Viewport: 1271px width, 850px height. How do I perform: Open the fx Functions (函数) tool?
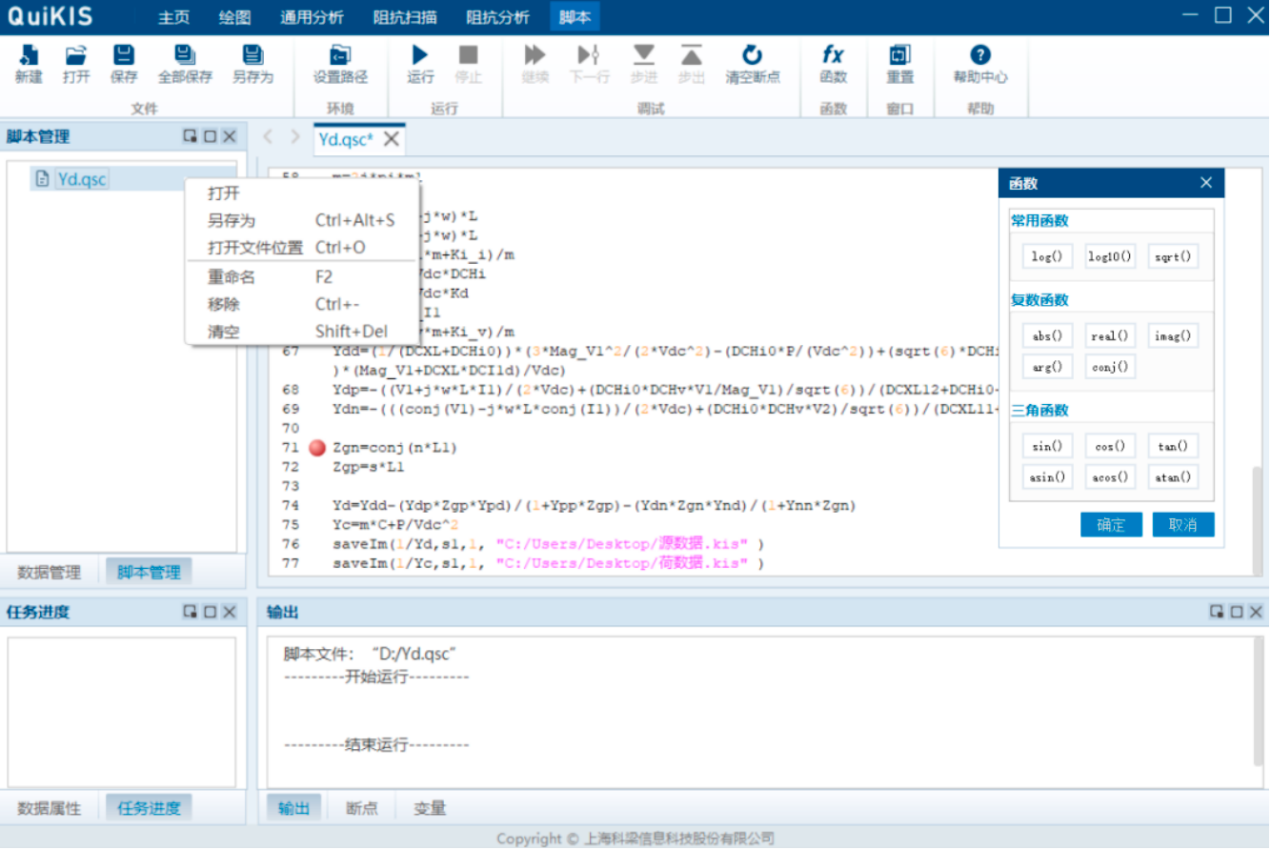833,56
